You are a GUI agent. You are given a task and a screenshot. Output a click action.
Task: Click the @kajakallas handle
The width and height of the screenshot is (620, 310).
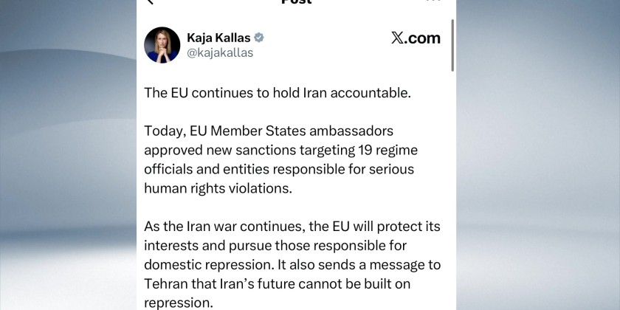[220, 53]
